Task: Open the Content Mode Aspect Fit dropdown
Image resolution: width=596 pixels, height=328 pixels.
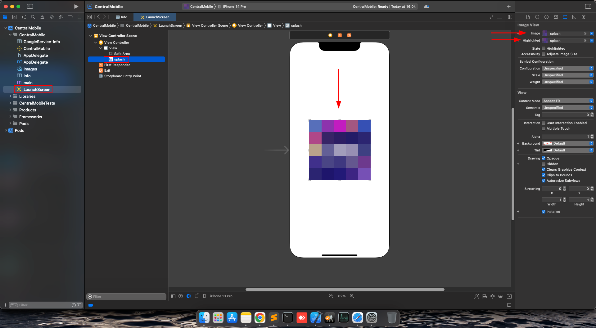Action: 567,101
